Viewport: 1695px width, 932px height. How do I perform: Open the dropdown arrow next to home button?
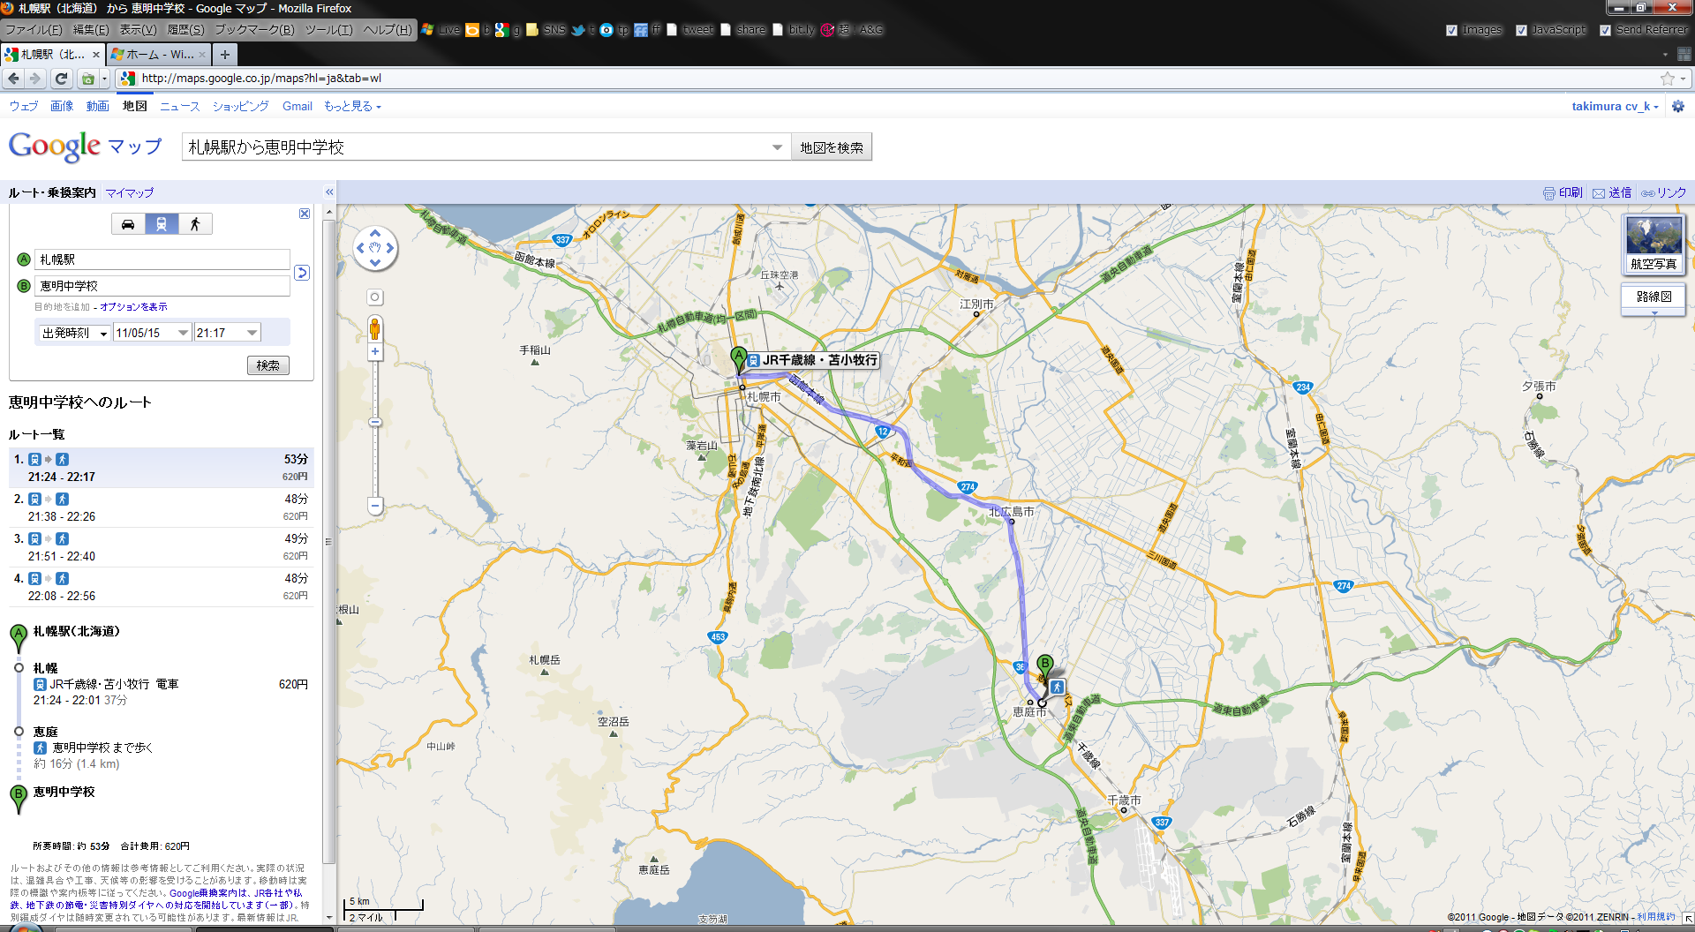[104, 79]
